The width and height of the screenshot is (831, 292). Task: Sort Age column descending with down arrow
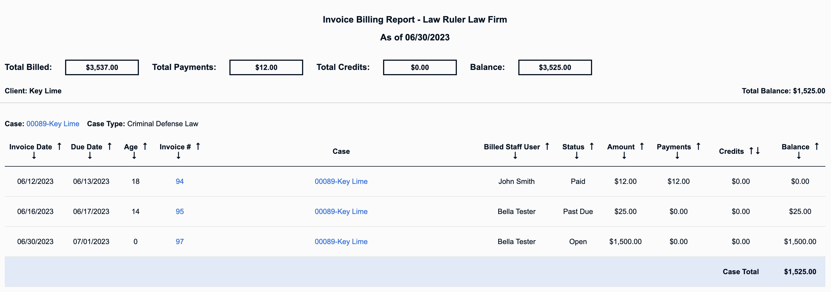134,156
